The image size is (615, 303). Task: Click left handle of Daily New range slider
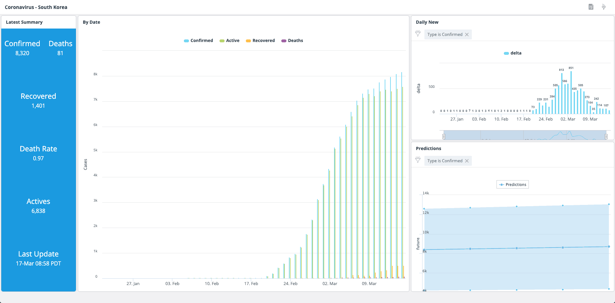444,137
